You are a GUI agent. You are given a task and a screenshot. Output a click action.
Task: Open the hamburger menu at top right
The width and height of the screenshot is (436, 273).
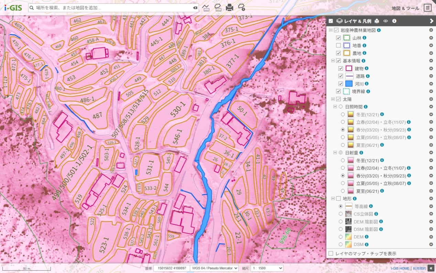point(427,8)
